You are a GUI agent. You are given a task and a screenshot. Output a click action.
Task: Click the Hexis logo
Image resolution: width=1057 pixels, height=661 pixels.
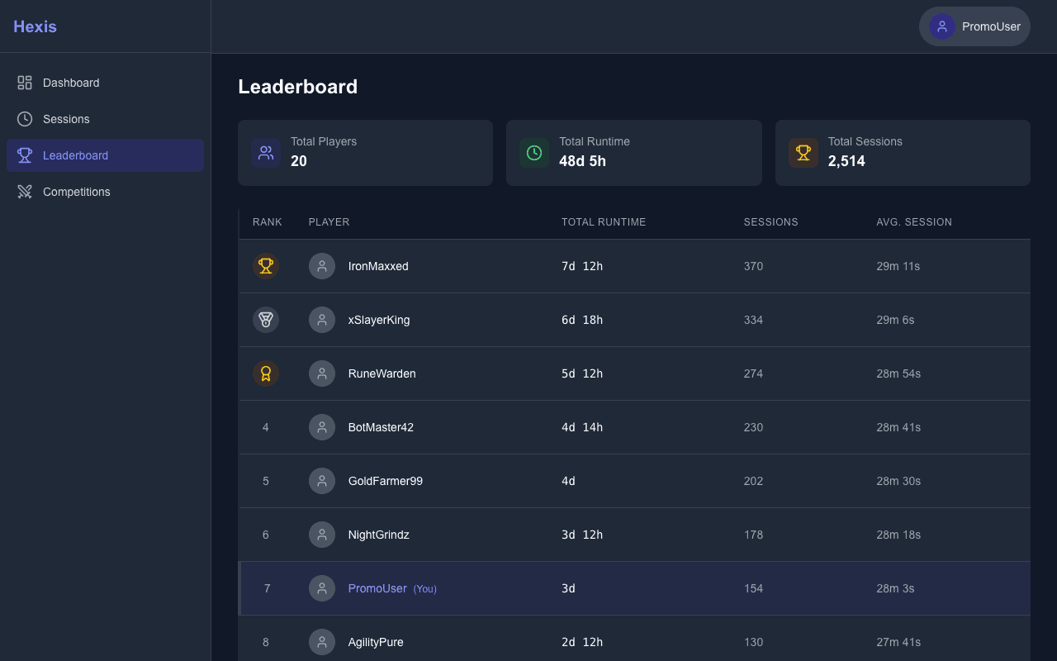coord(35,26)
